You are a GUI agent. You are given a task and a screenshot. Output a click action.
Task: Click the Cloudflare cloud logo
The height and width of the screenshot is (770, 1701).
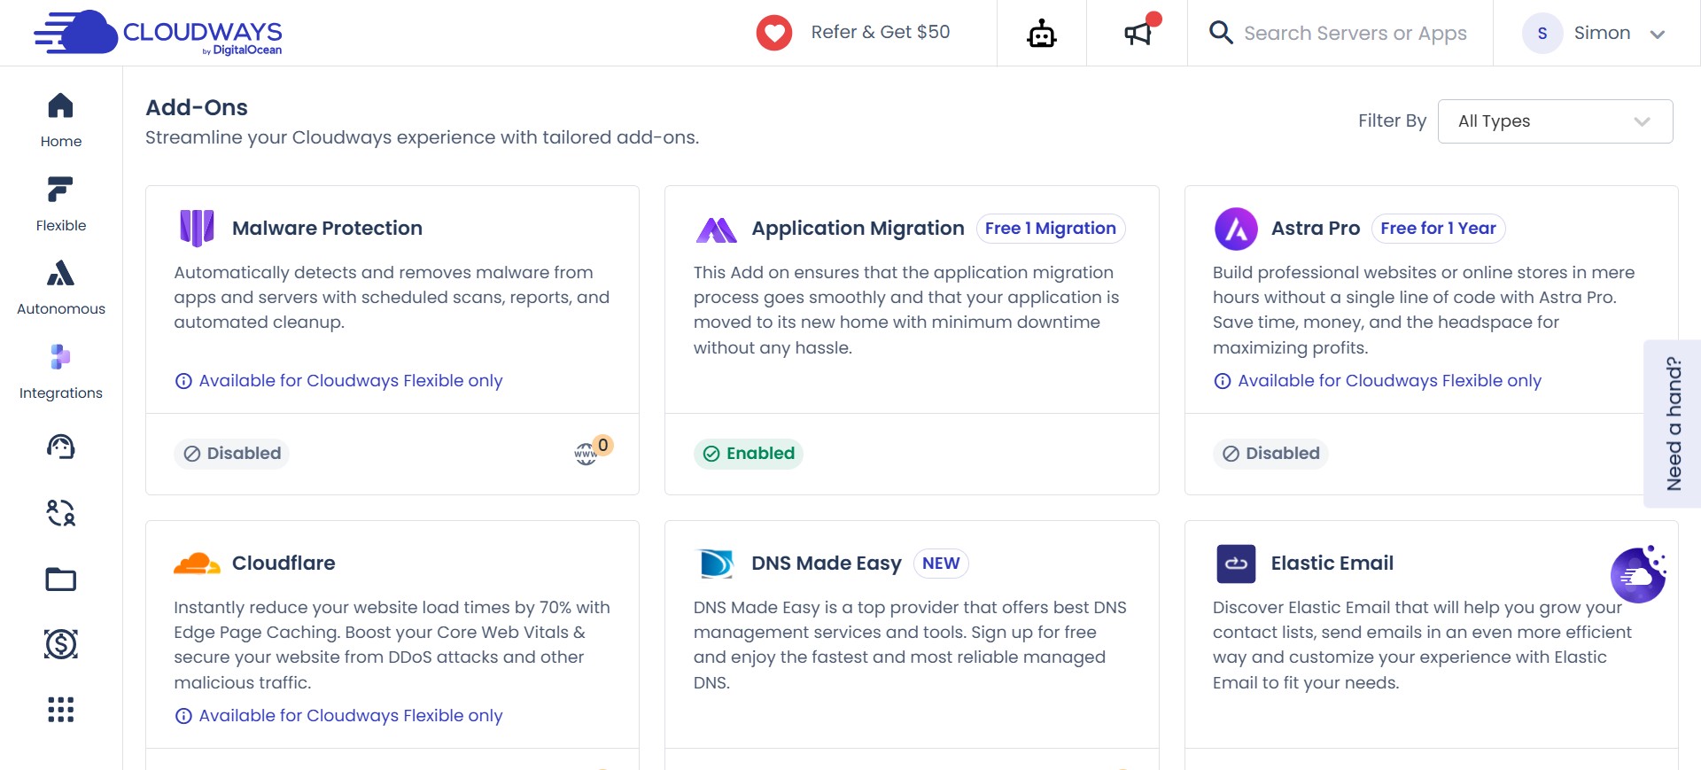click(197, 564)
